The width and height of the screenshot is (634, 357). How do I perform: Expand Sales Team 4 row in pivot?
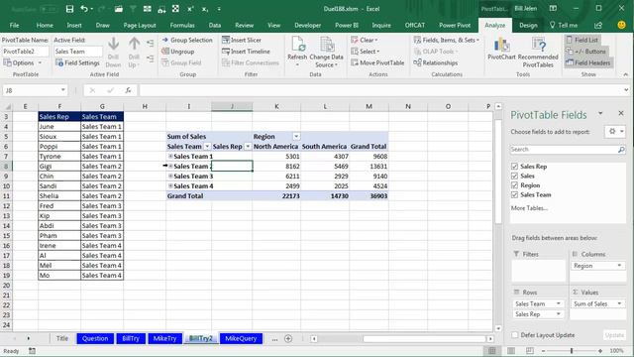(170, 185)
